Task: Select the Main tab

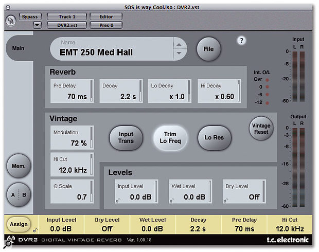Action: coord(18,48)
